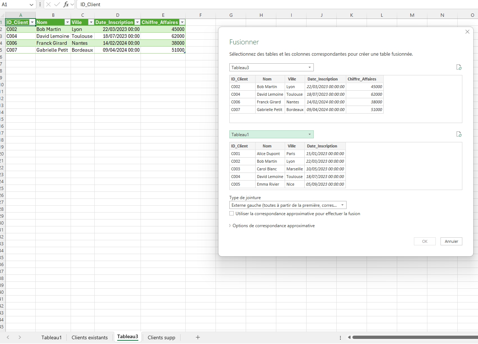
Task: Click the confirm checkmark in formula bar
Action: pyautogui.click(x=57, y=4)
